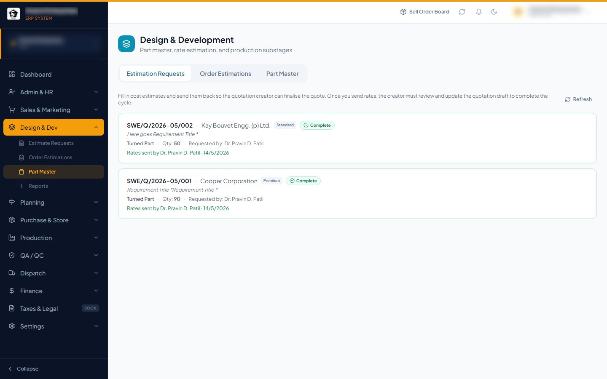Image resolution: width=607 pixels, height=379 pixels.
Task: Click the Settings gear icon
Action: pos(12,326)
